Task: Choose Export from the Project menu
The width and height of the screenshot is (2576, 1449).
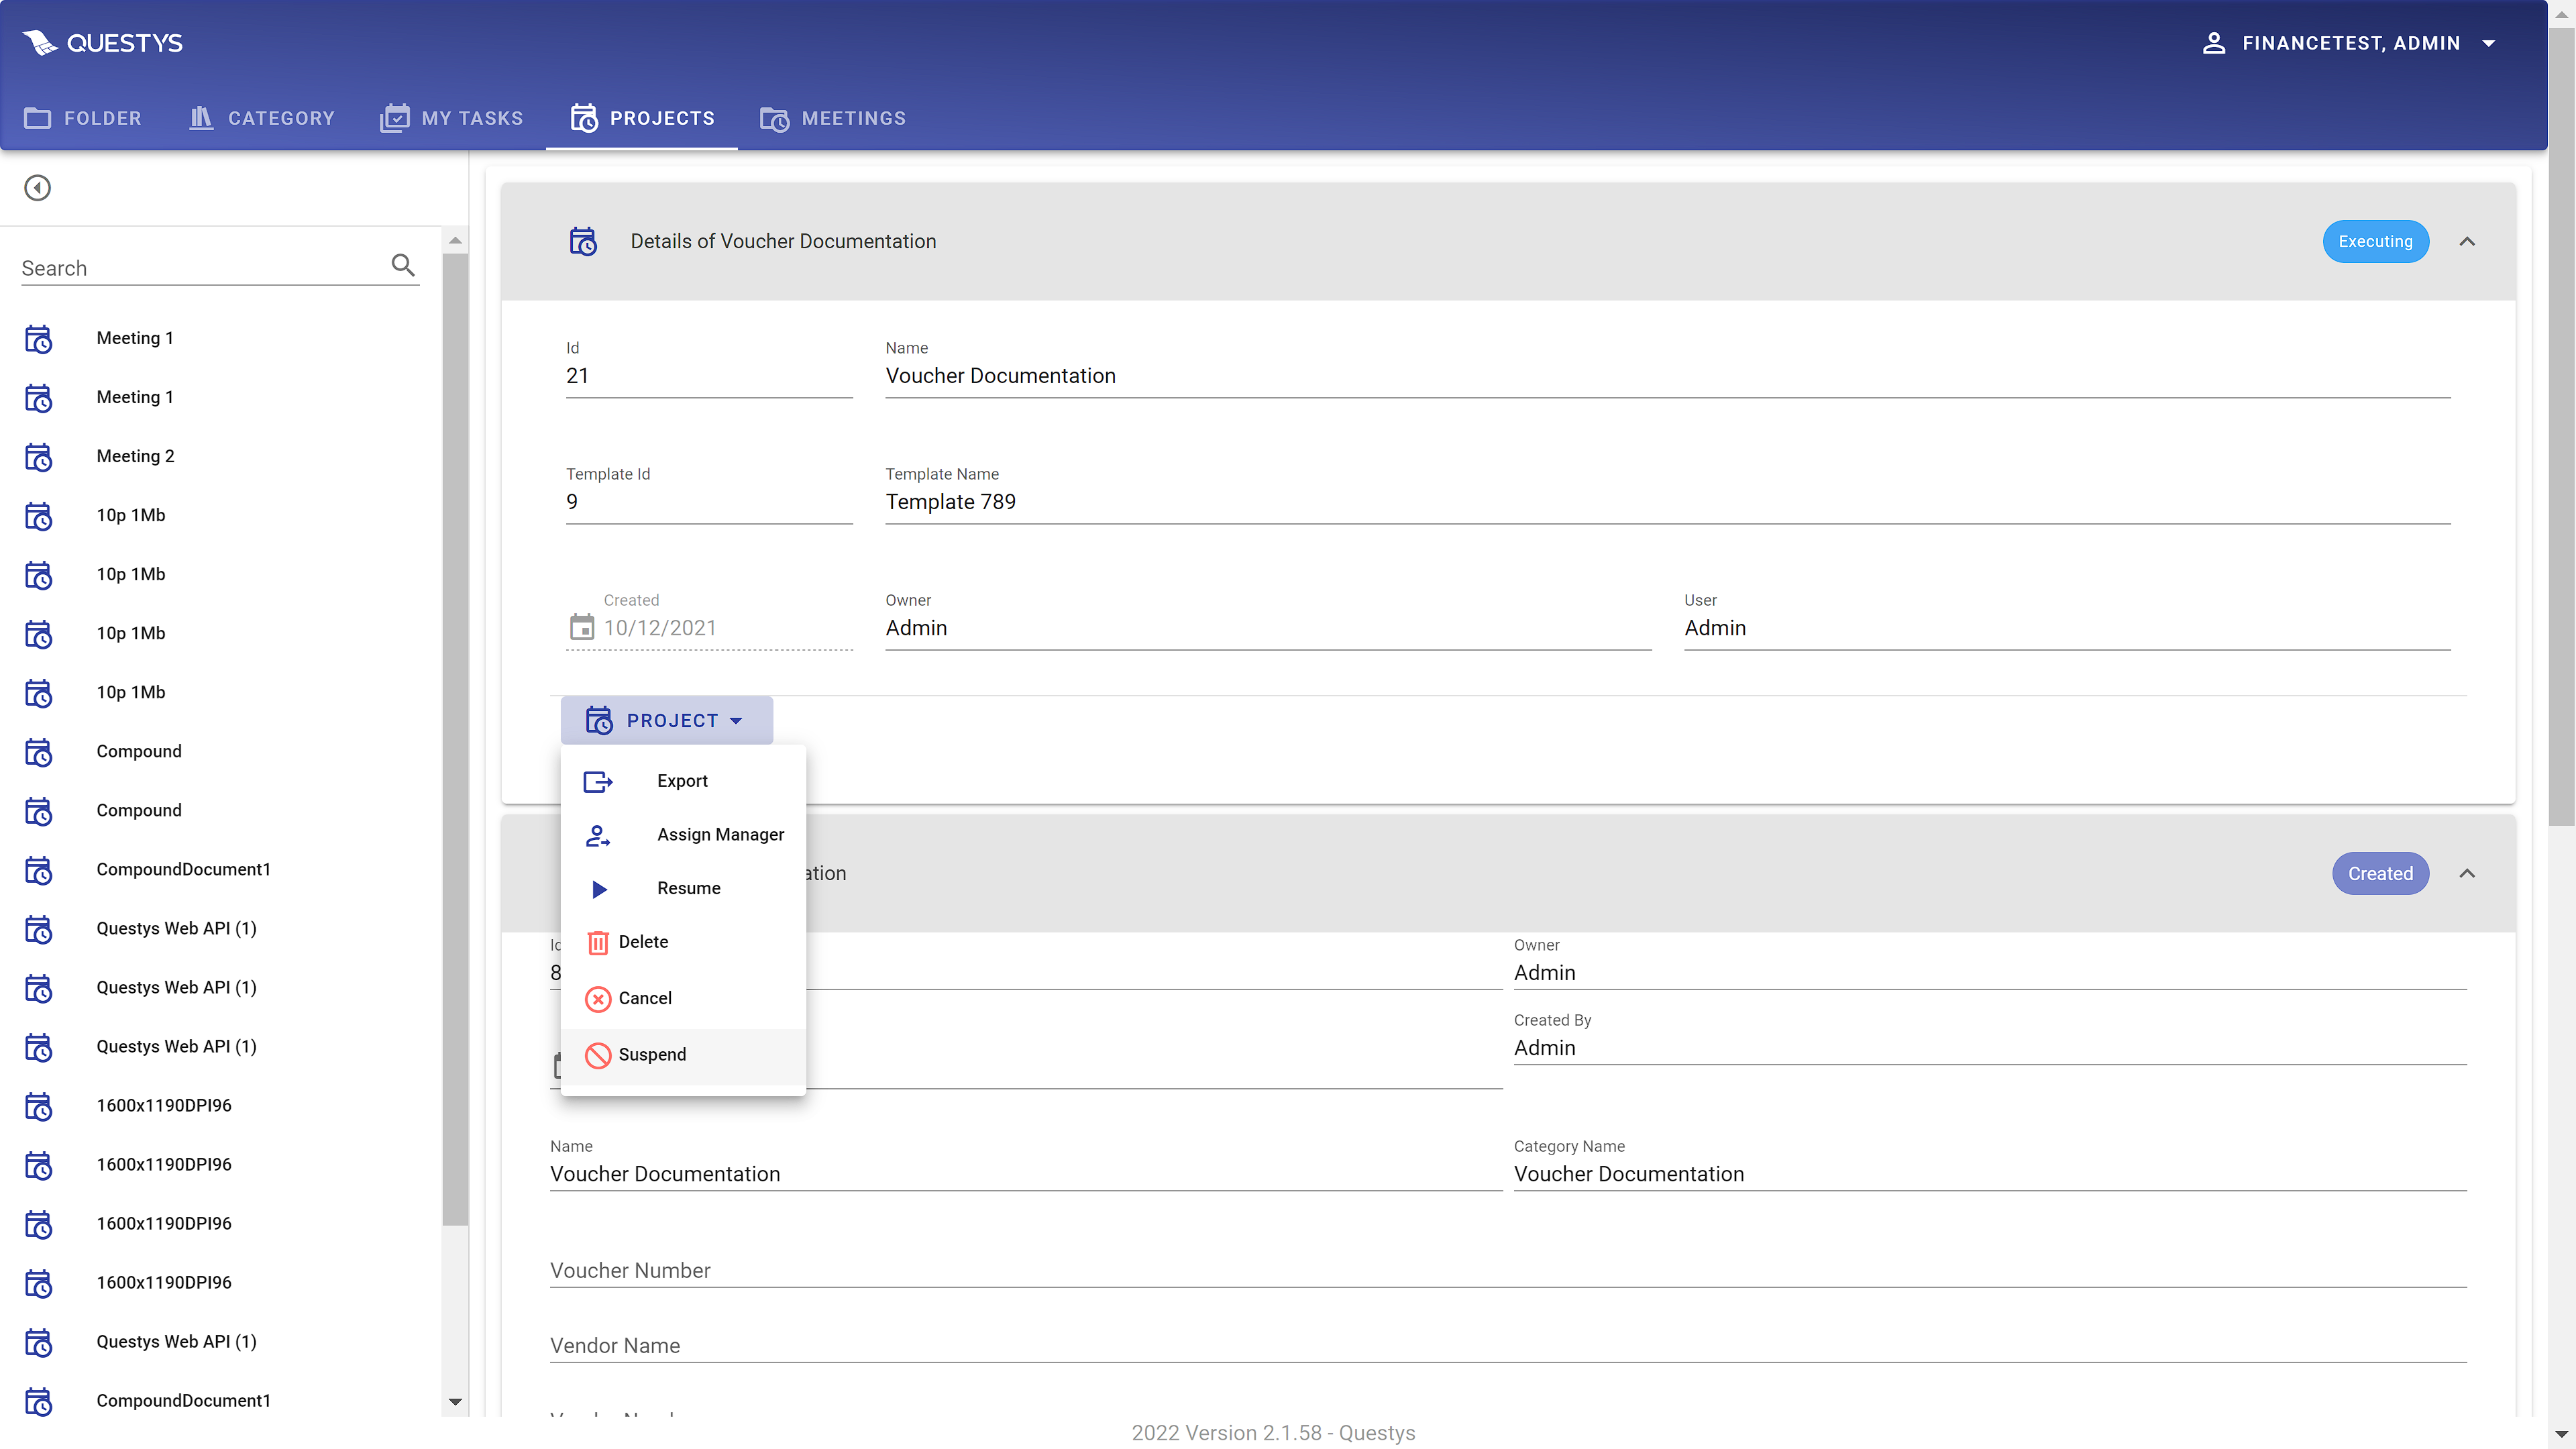Action: click(x=683, y=781)
